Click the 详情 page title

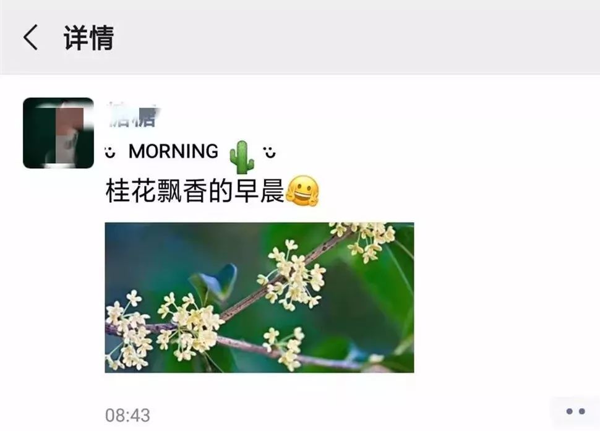pyautogui.click(x=88, y=38)
